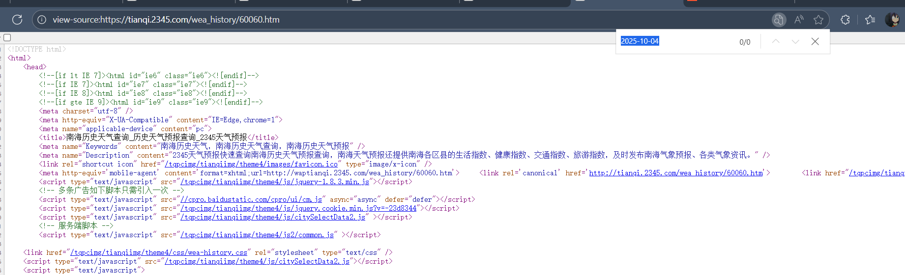
Task: Click the applicable-device meta line
Action: click(125, 129)
